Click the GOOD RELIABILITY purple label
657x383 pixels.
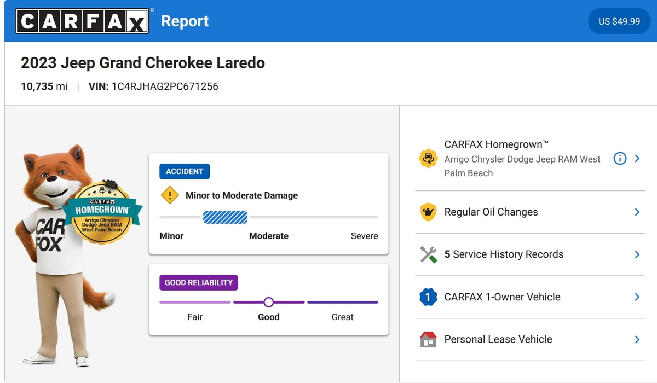pos(199,282)
